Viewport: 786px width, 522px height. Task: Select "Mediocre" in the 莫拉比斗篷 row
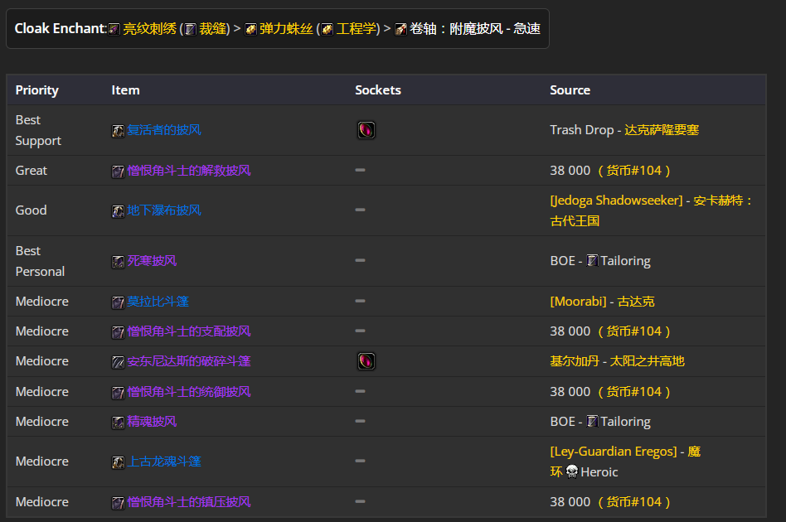coord(42,302)
